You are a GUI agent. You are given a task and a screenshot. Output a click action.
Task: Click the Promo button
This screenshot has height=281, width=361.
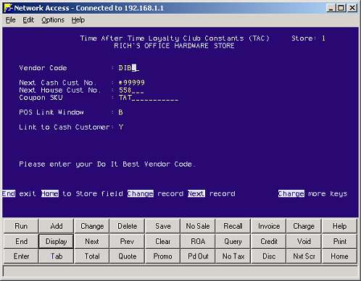[163, 256]
